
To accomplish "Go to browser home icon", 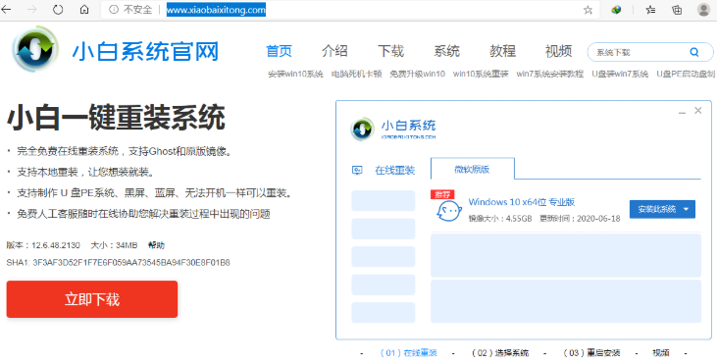I will (x=84, y=10).
